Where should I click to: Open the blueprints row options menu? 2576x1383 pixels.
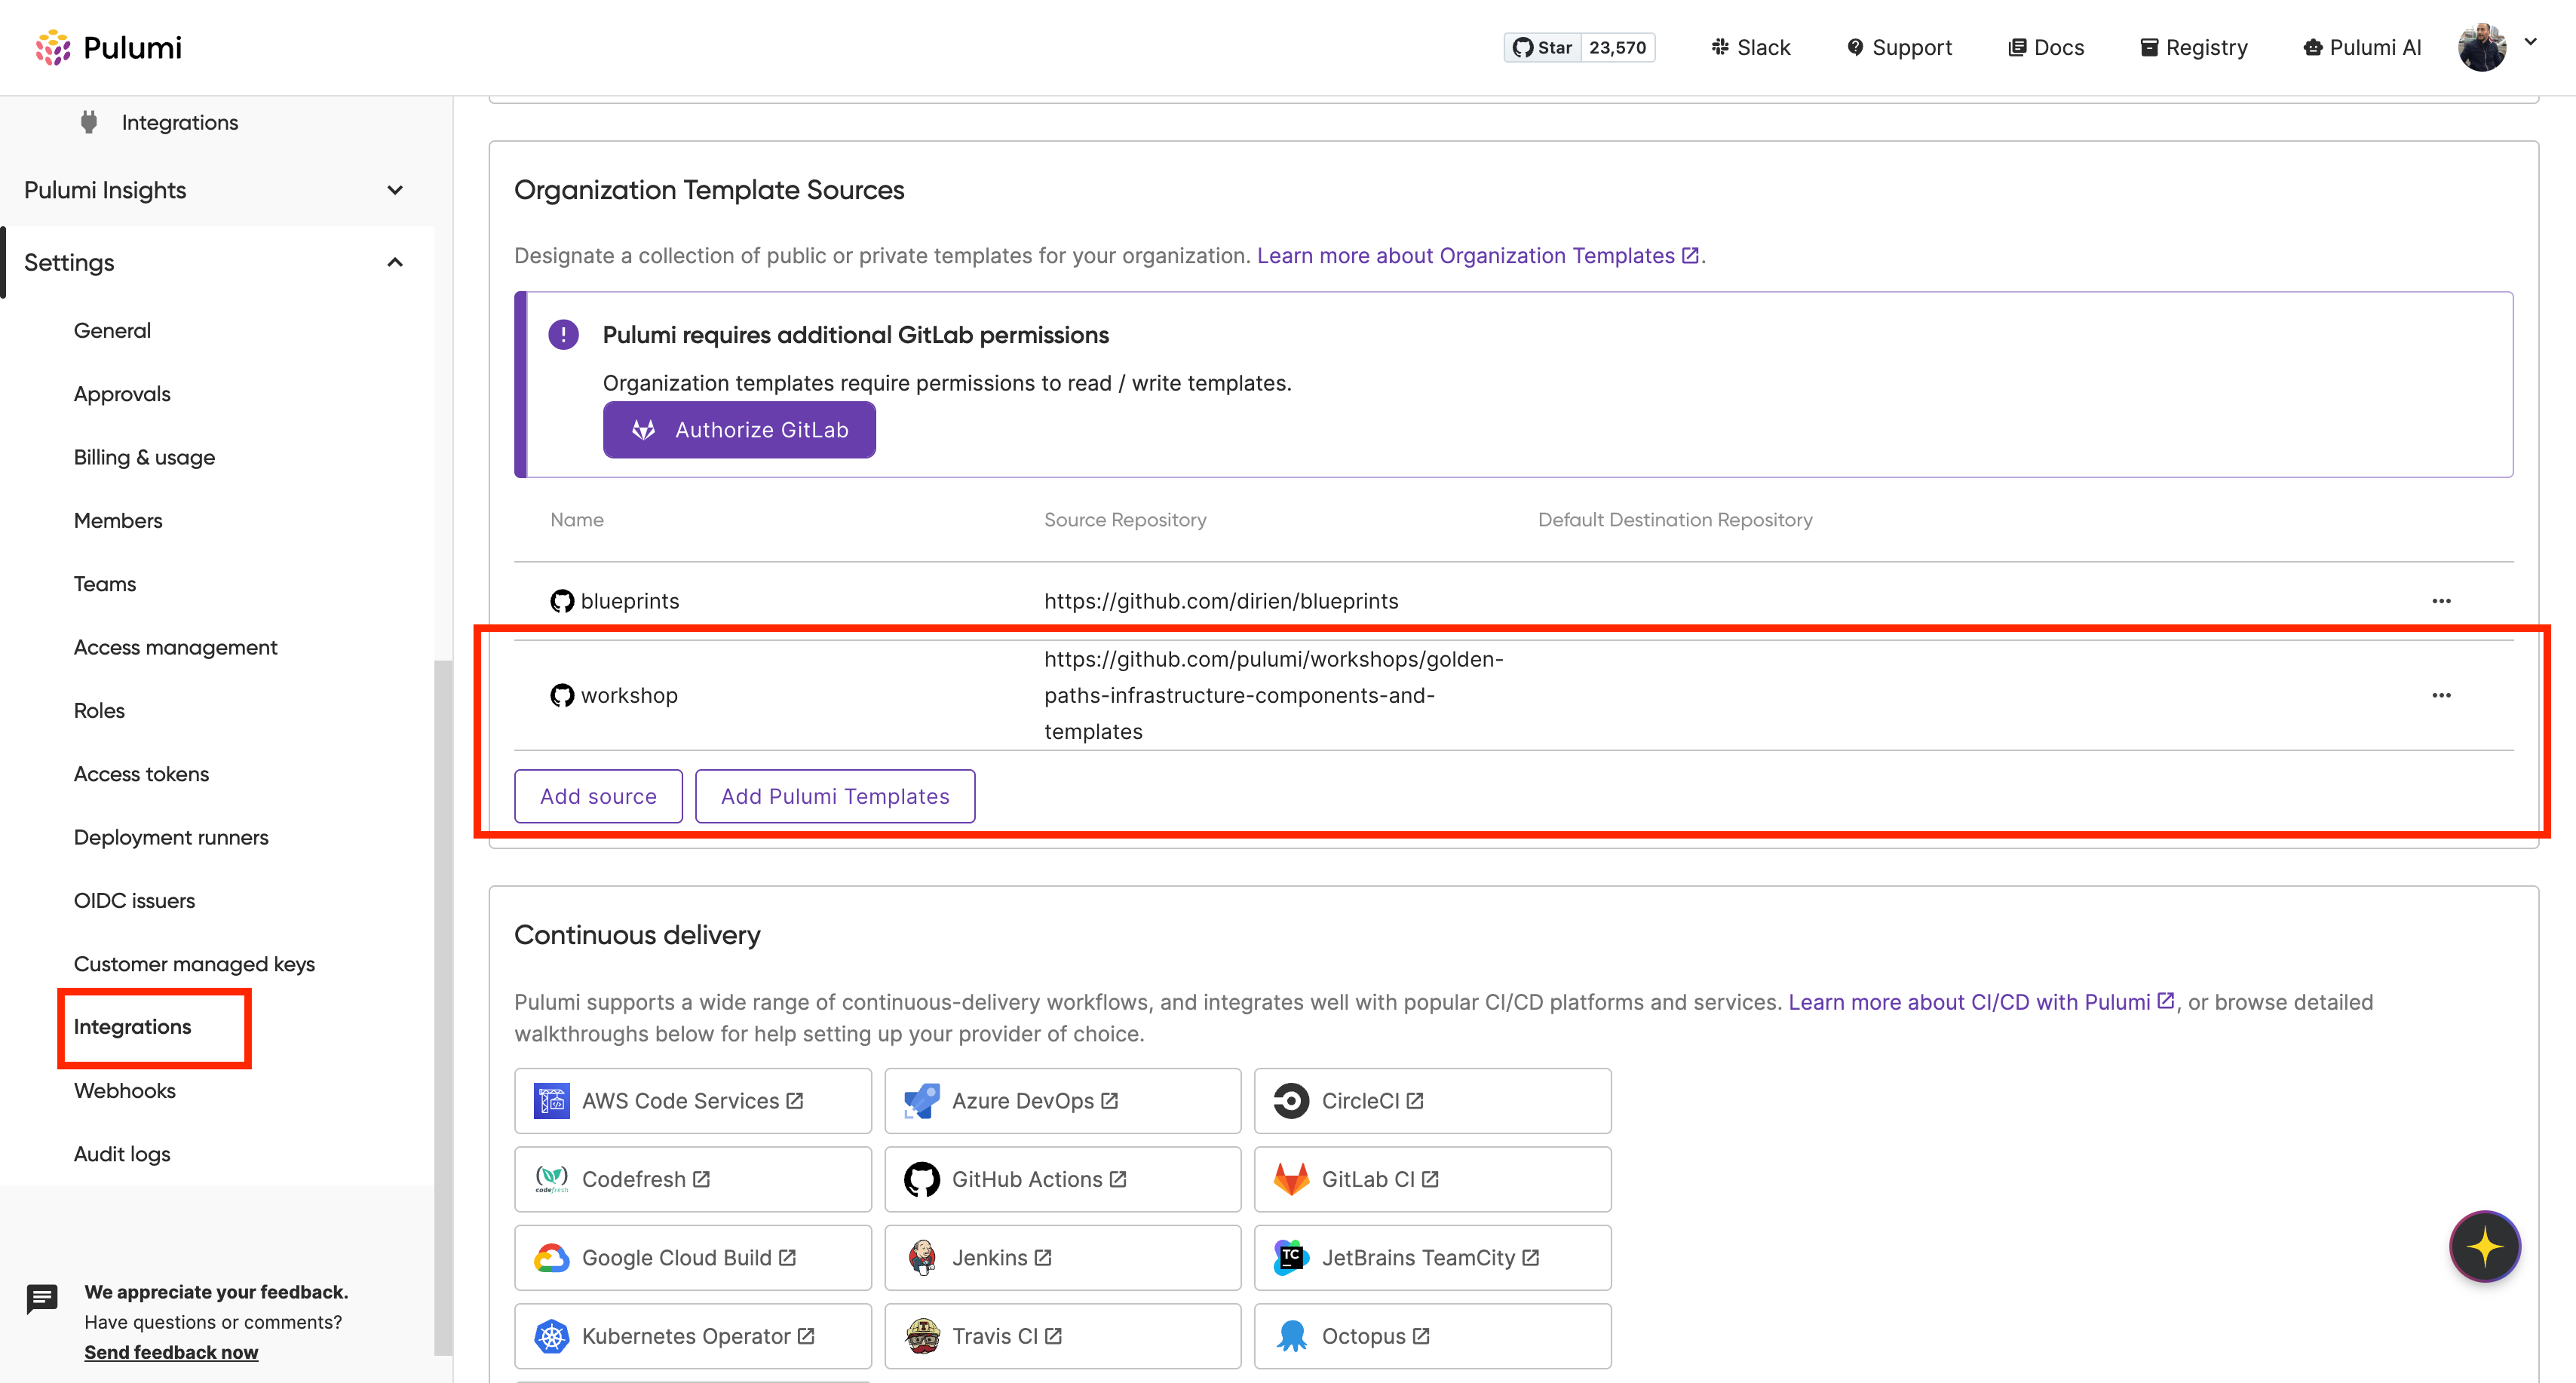point(2441,601)
